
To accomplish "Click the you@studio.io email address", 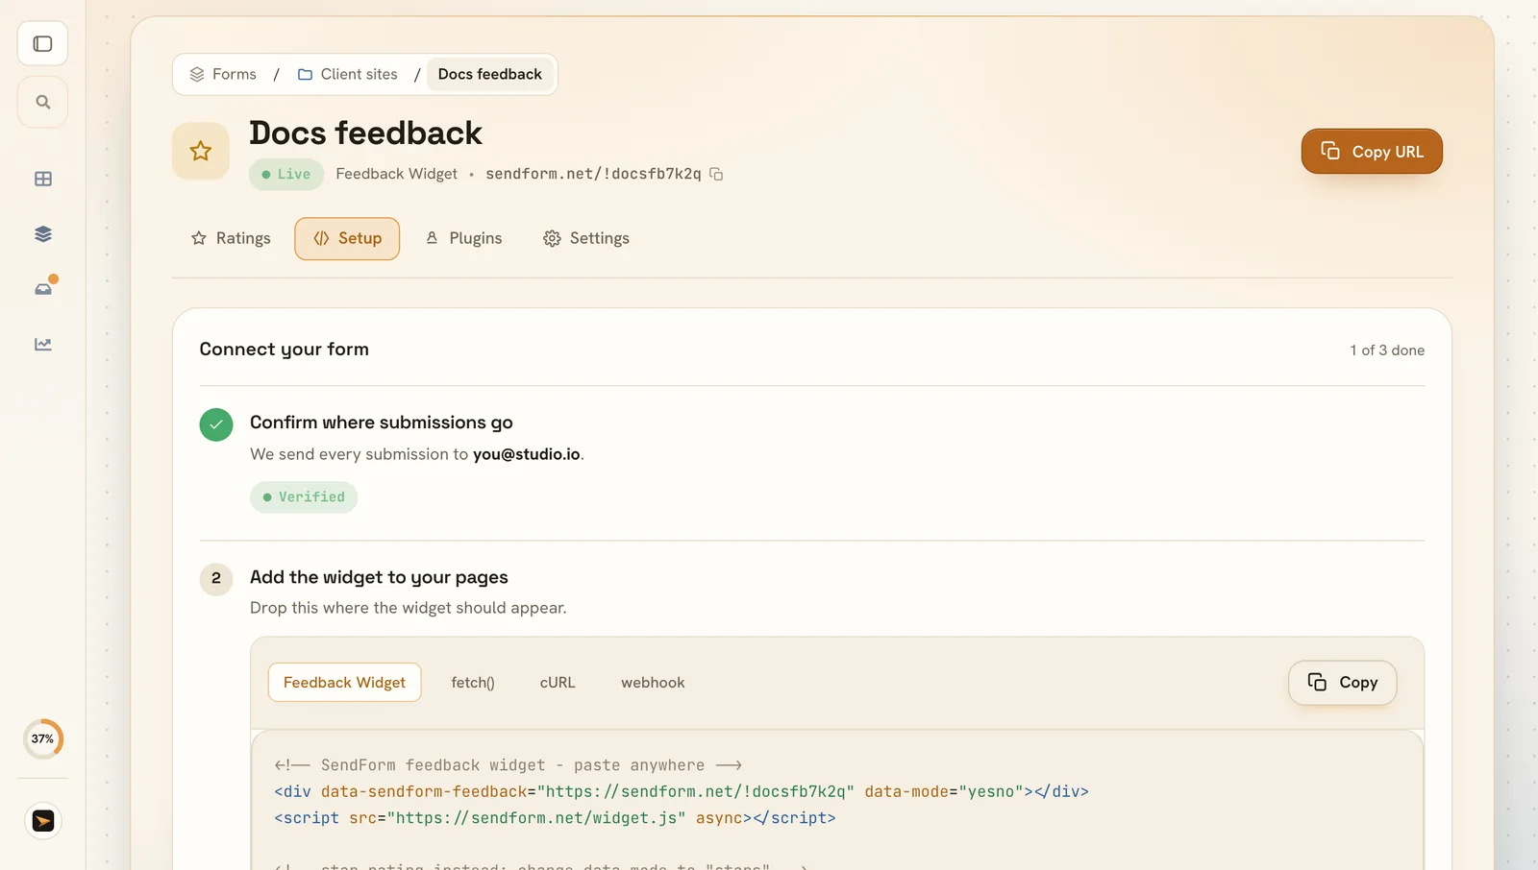I will (x=526, y=454).
